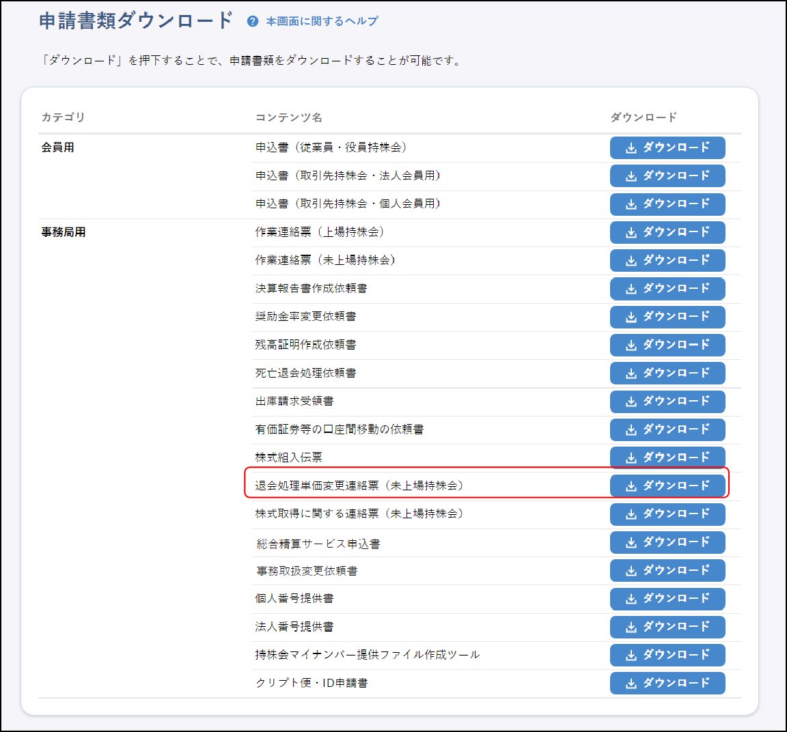Download the 総合精算サービス申込書 form

[x=667, y=542]
